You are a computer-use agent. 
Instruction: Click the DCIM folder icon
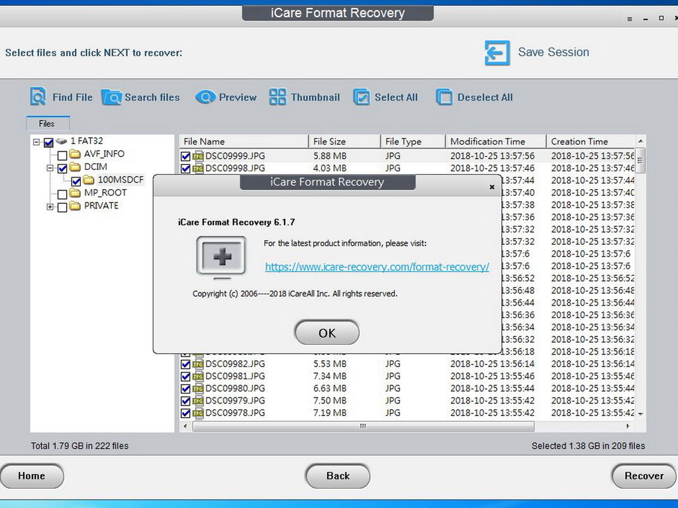[x=75, y=167]
